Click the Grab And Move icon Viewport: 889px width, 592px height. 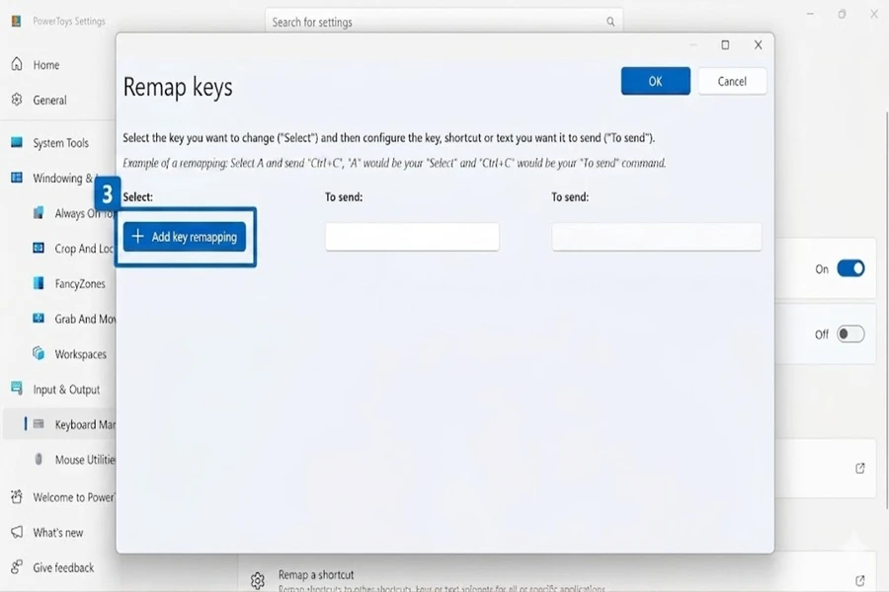pyautogui.click(x=39, y=318)
